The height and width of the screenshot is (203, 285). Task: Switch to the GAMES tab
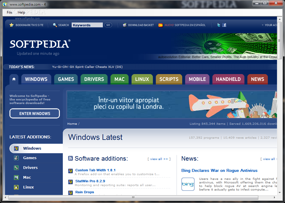[66, 79]
